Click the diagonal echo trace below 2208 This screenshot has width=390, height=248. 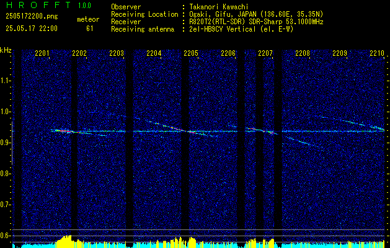(x=302, y=142)
